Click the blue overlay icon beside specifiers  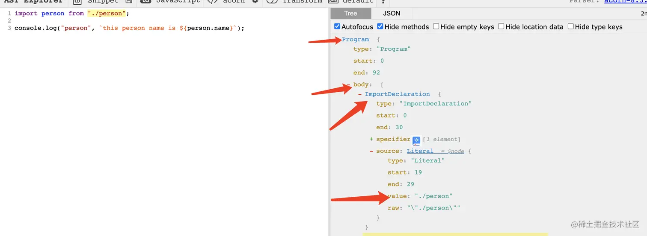[417, 140]
